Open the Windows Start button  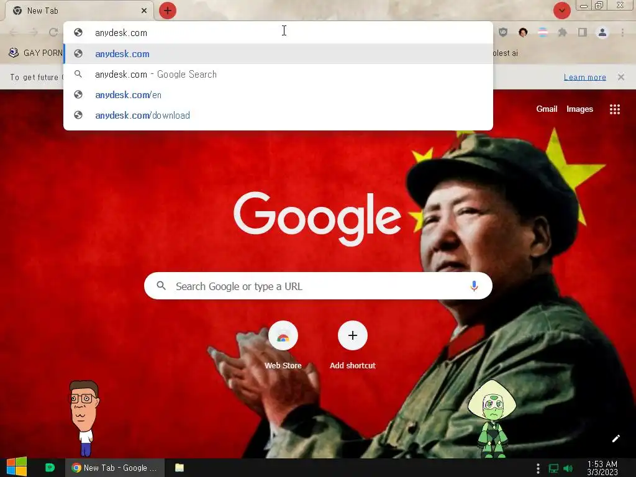click(x=16, y=467)
